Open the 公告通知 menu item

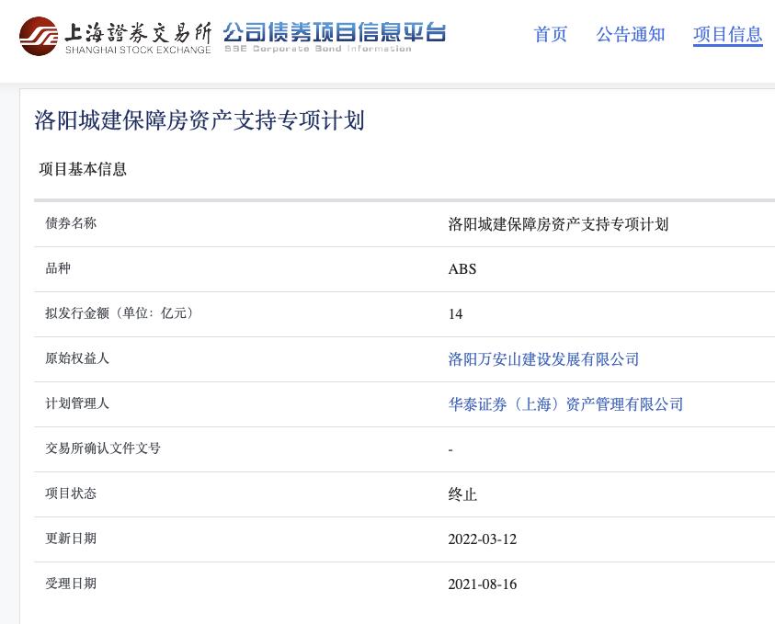630,35
